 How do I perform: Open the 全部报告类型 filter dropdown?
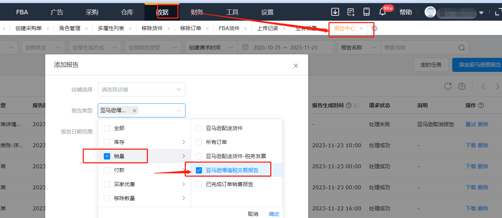(x=153, y=48)
